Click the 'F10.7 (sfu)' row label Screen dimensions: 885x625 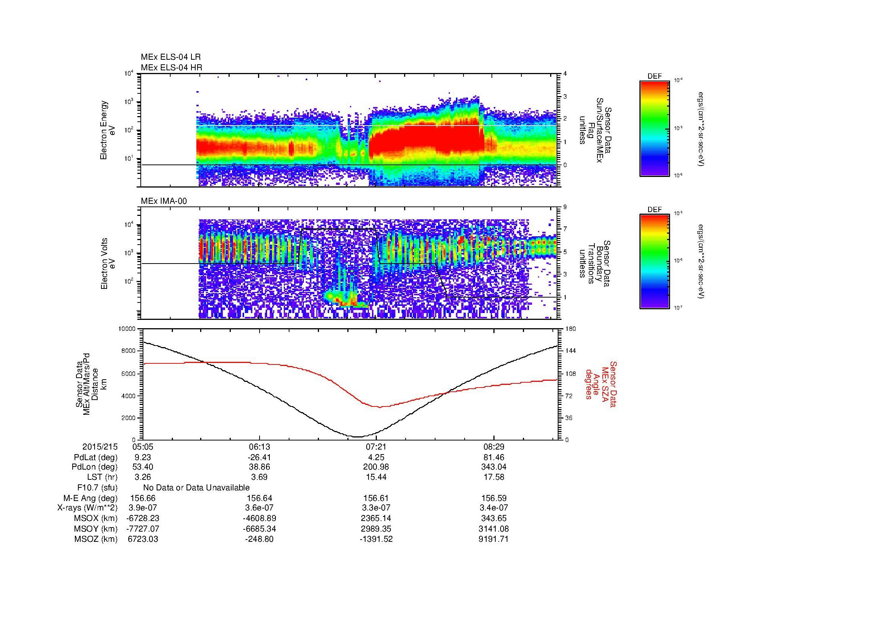[97, 488]
